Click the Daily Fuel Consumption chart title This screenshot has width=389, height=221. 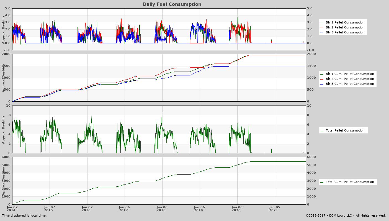[172, 4]
